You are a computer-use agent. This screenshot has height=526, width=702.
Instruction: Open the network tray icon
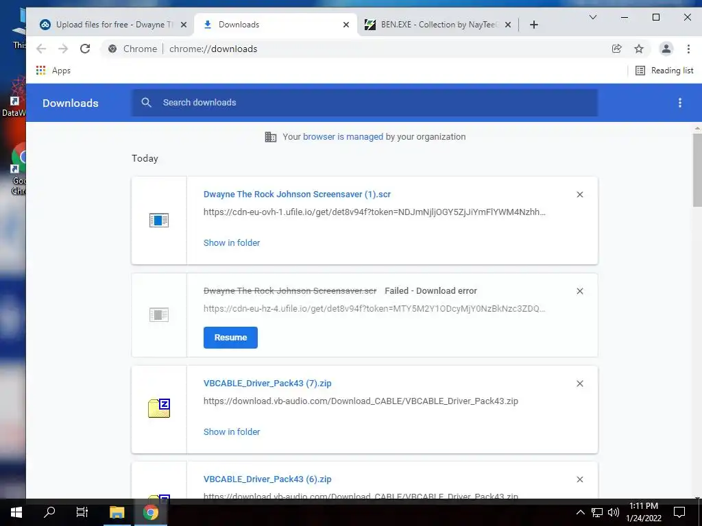[x=597, y=512]
